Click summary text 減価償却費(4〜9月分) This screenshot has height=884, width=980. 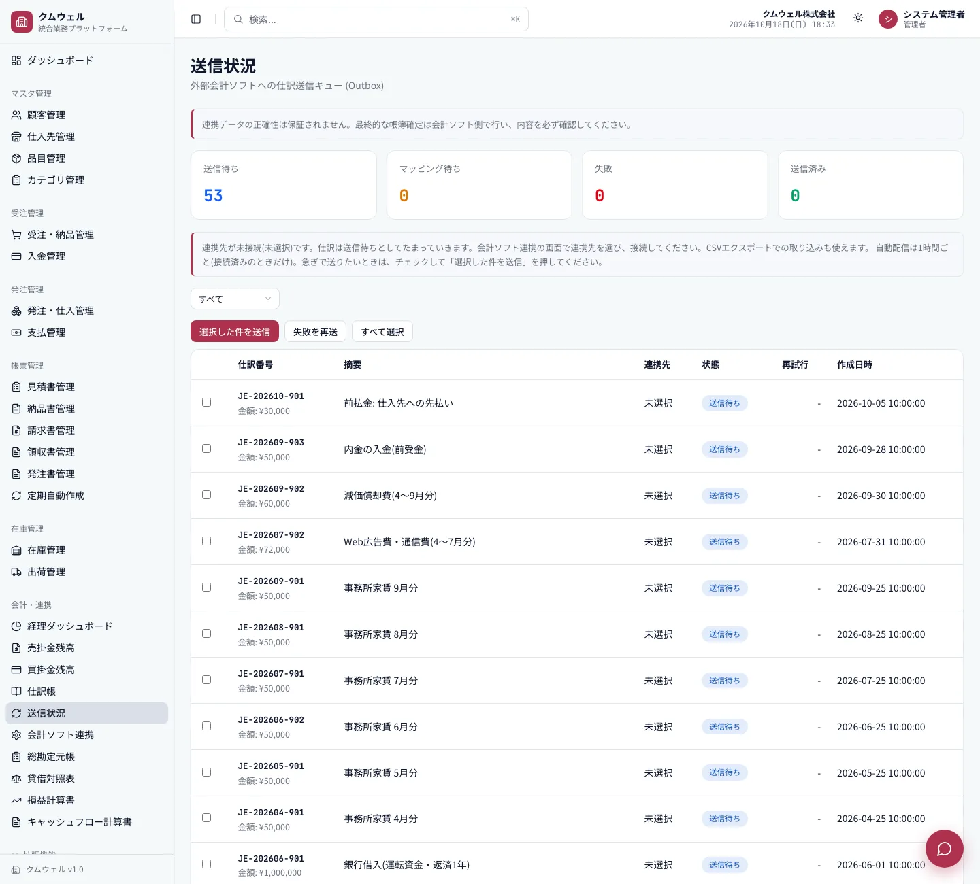click(391, 496)
